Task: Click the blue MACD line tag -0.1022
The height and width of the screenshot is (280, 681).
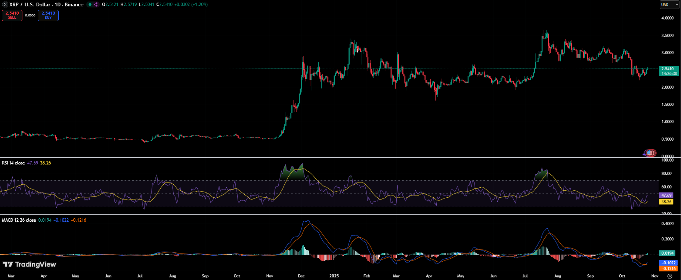Action: [668, 263]
